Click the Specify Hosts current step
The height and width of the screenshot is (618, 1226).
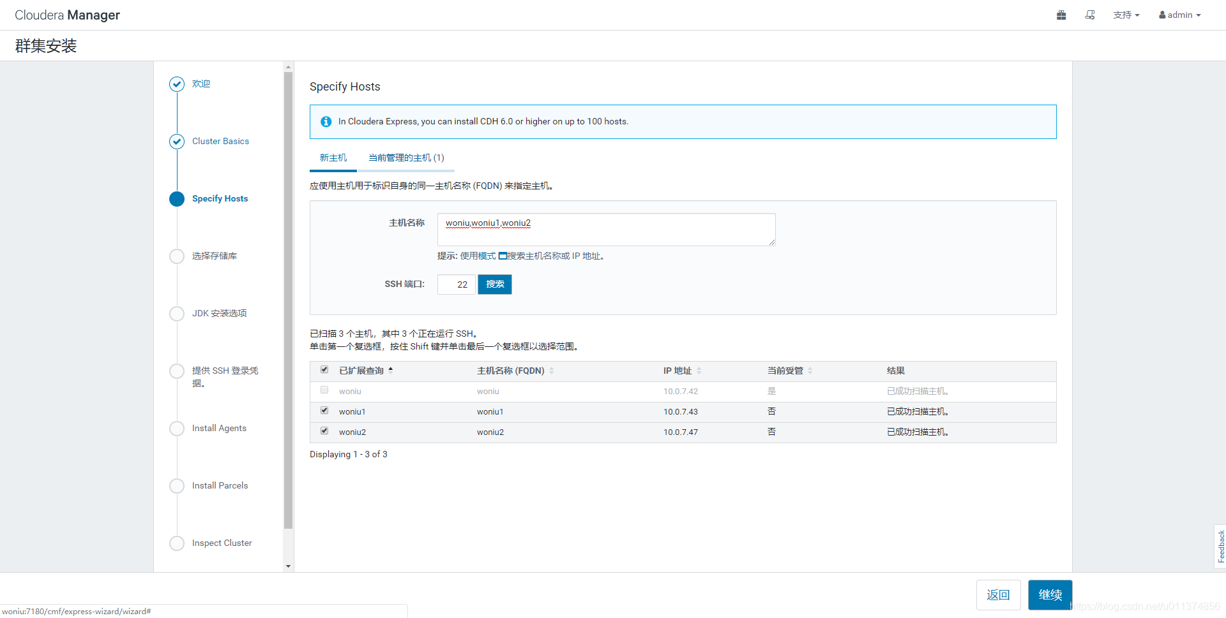tap(220, 199)
